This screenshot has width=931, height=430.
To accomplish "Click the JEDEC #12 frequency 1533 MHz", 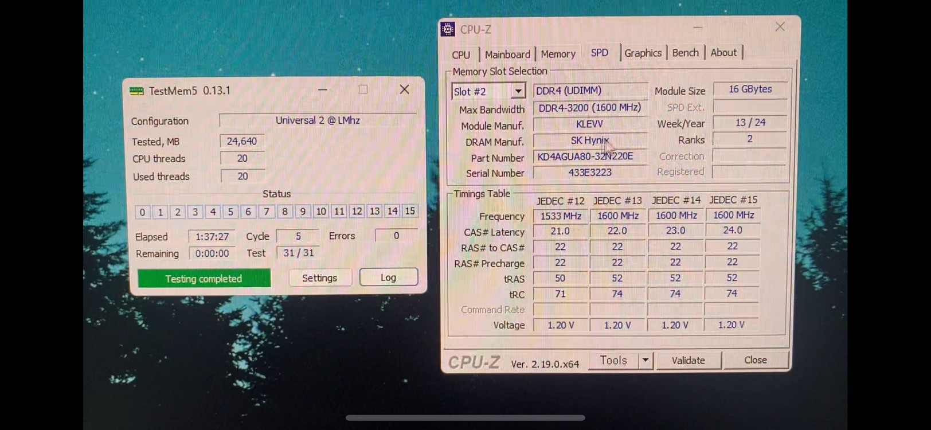I will pos(561,216).
